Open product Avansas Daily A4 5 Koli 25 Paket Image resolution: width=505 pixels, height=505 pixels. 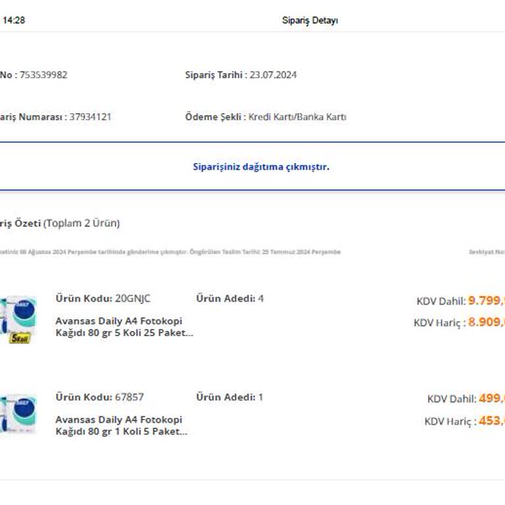tap(124, 327)
